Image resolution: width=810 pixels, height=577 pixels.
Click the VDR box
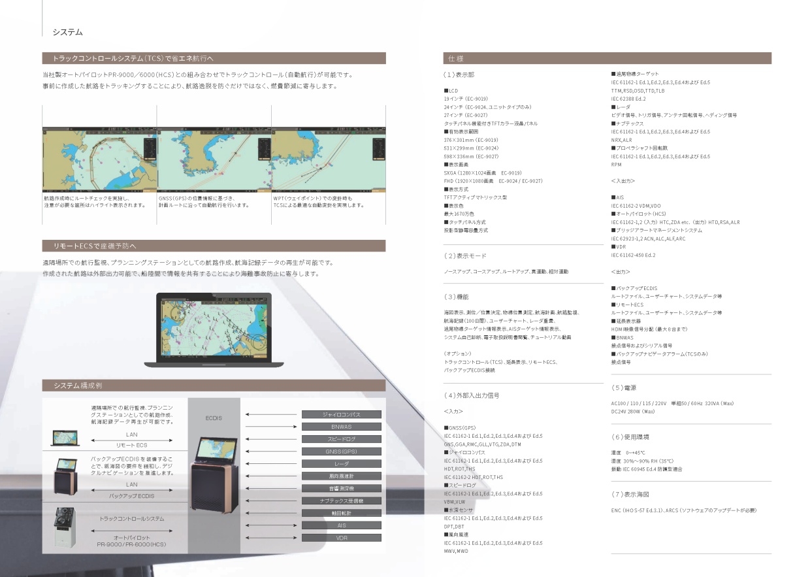pyautogui.click(x=341, y=538)
